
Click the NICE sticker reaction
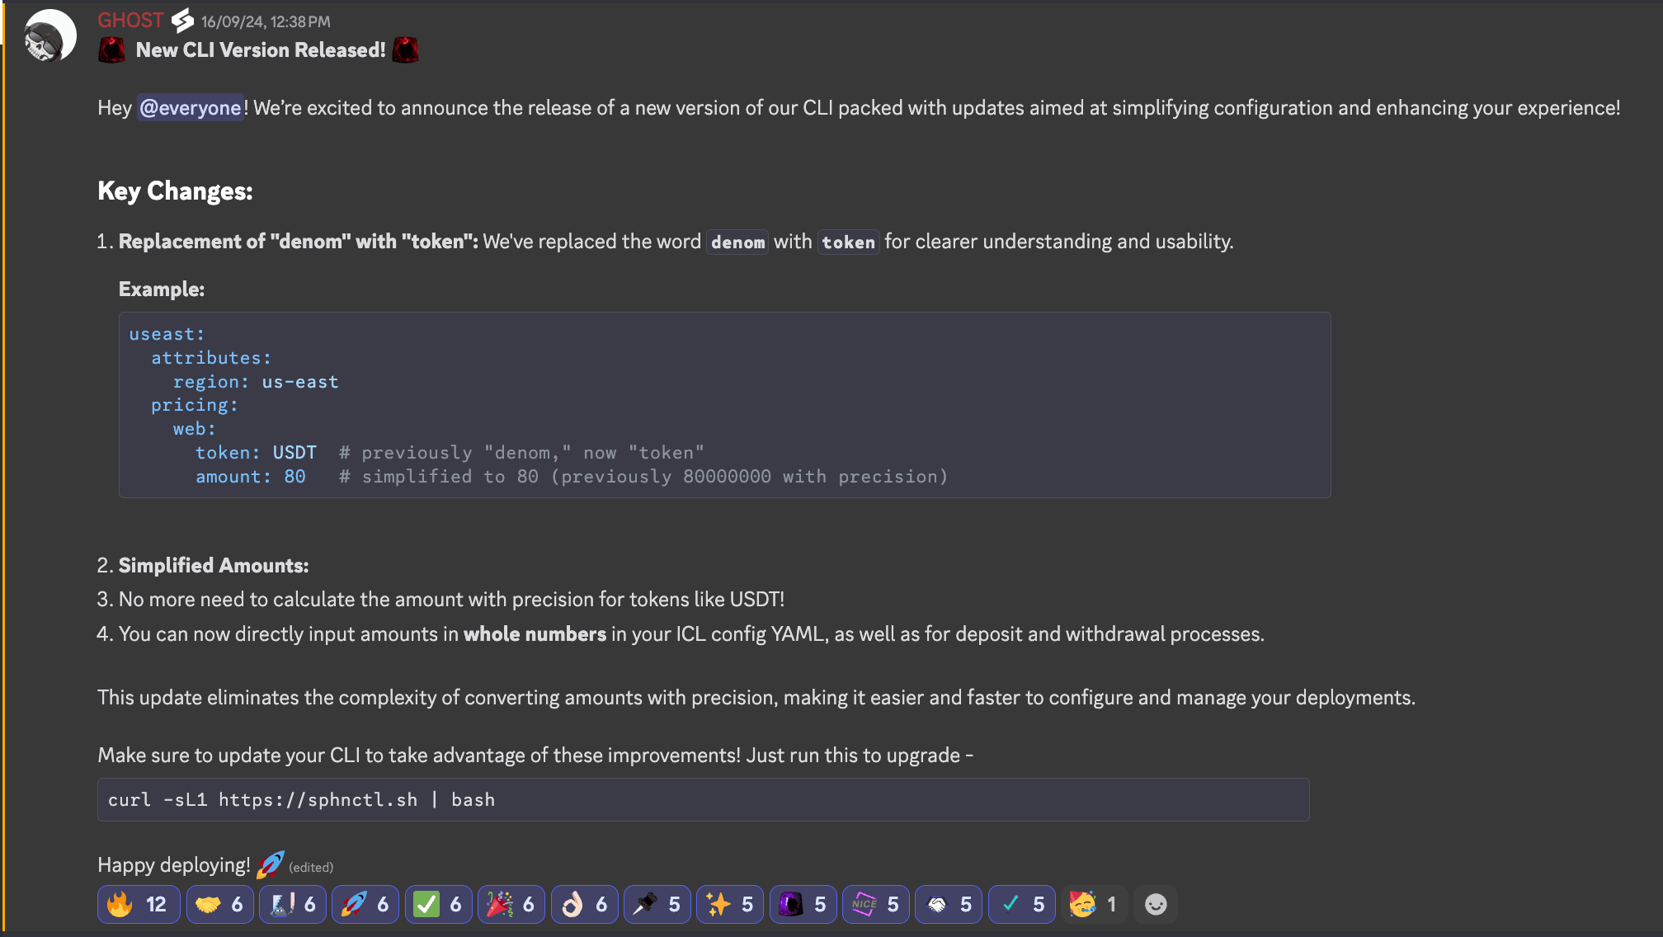coord(875,905)
